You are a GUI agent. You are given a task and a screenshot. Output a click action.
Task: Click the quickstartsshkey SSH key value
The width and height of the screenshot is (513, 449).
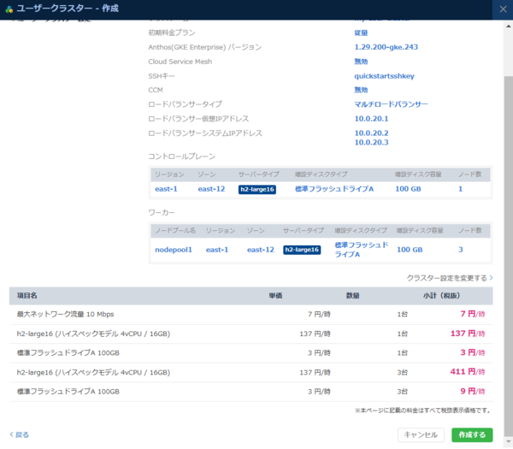coord(385,76)
